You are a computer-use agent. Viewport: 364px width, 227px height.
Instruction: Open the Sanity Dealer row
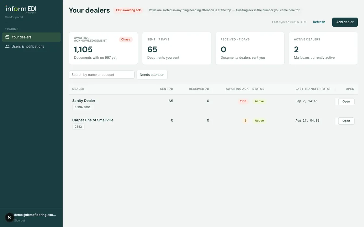point(346,102)
